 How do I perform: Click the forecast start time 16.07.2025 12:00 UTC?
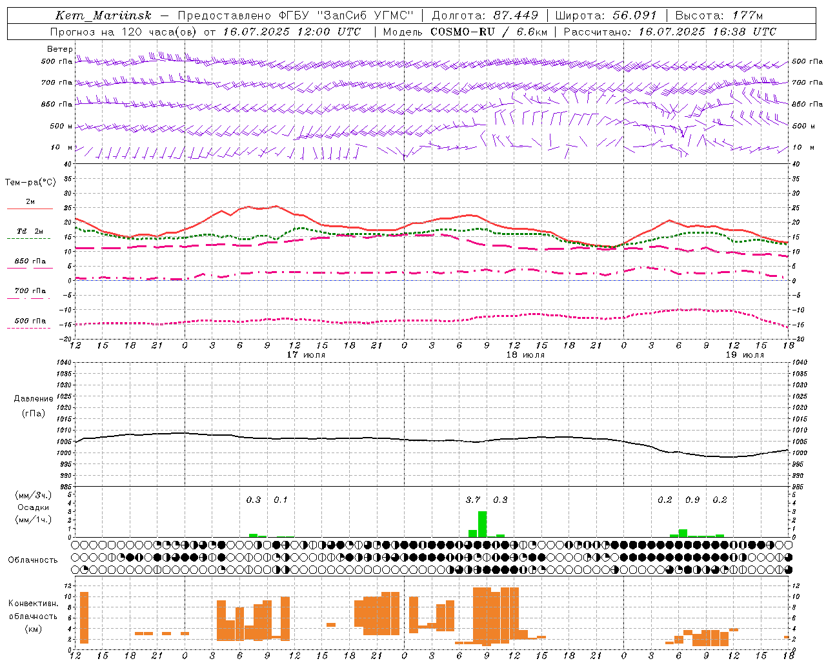(x=292, y=32)
